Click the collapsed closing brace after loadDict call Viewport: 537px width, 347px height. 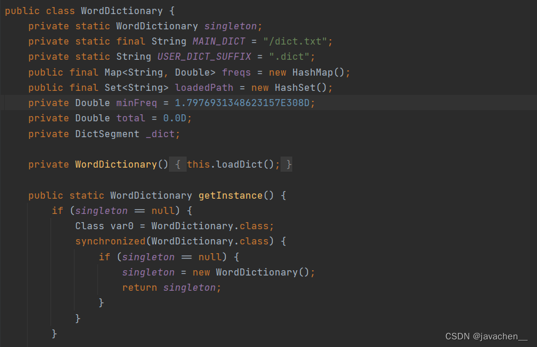coord(287,164)
